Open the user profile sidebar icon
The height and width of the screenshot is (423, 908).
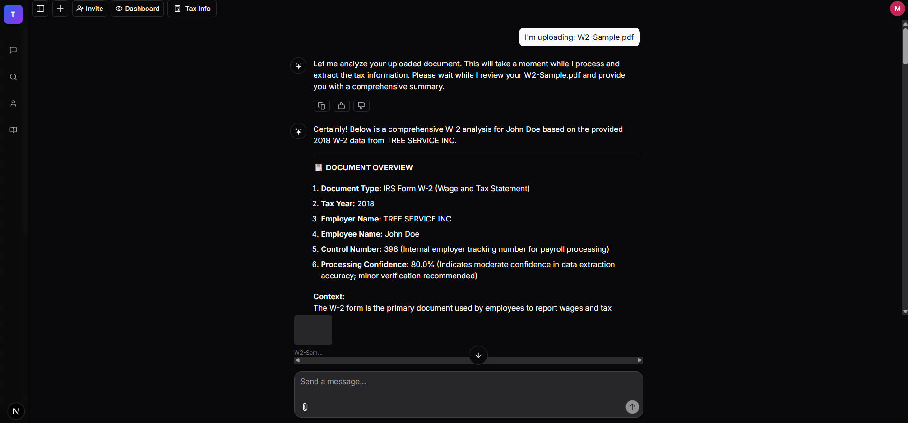pos(13,103)
